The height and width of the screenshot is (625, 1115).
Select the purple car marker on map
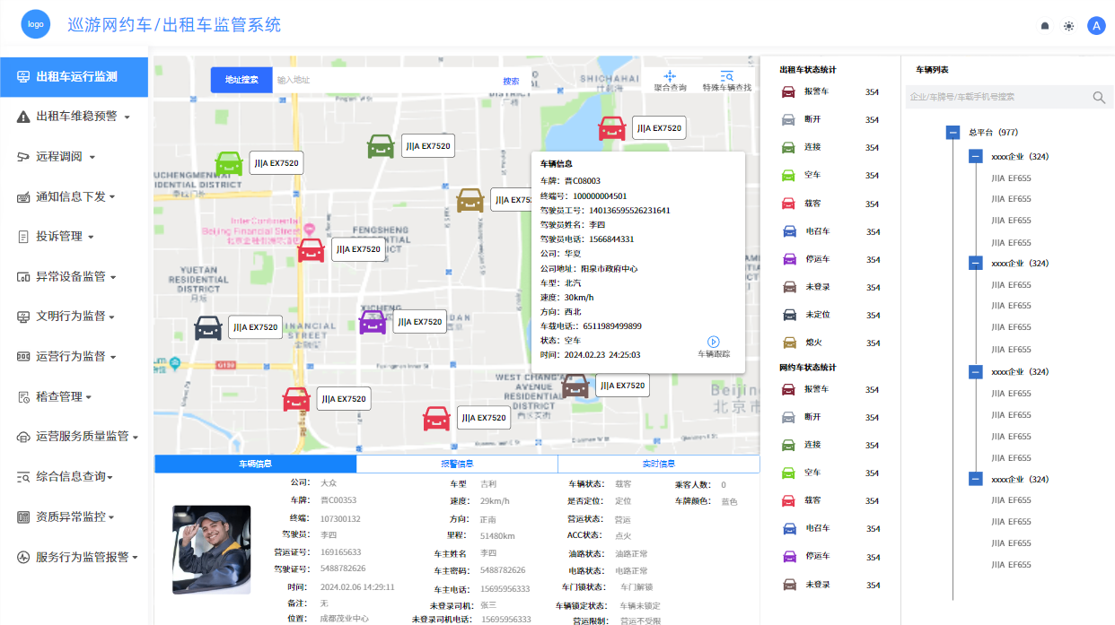pyautogui.click(x=373, y=322)
